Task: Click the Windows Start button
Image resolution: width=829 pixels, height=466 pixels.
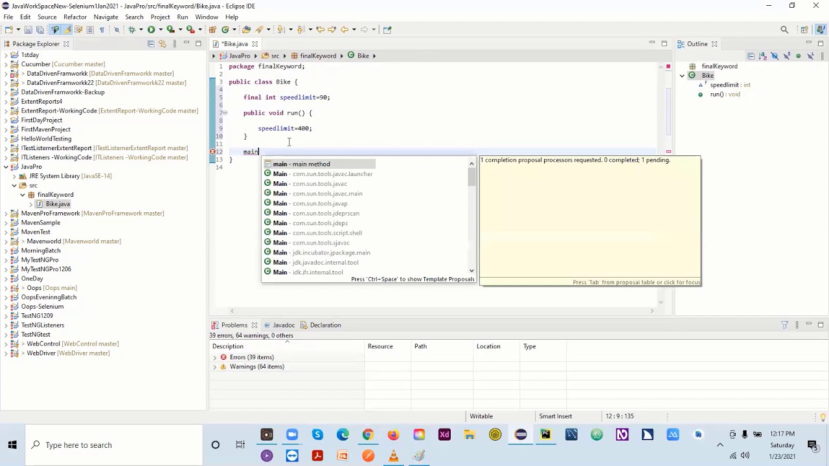Action: (12, 445)
